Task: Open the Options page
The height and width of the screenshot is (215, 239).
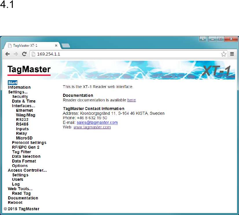Action: pyautogui.click(x=20, y=166)
